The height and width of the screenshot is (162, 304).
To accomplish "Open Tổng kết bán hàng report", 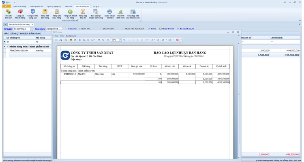I will click(45, 14).
